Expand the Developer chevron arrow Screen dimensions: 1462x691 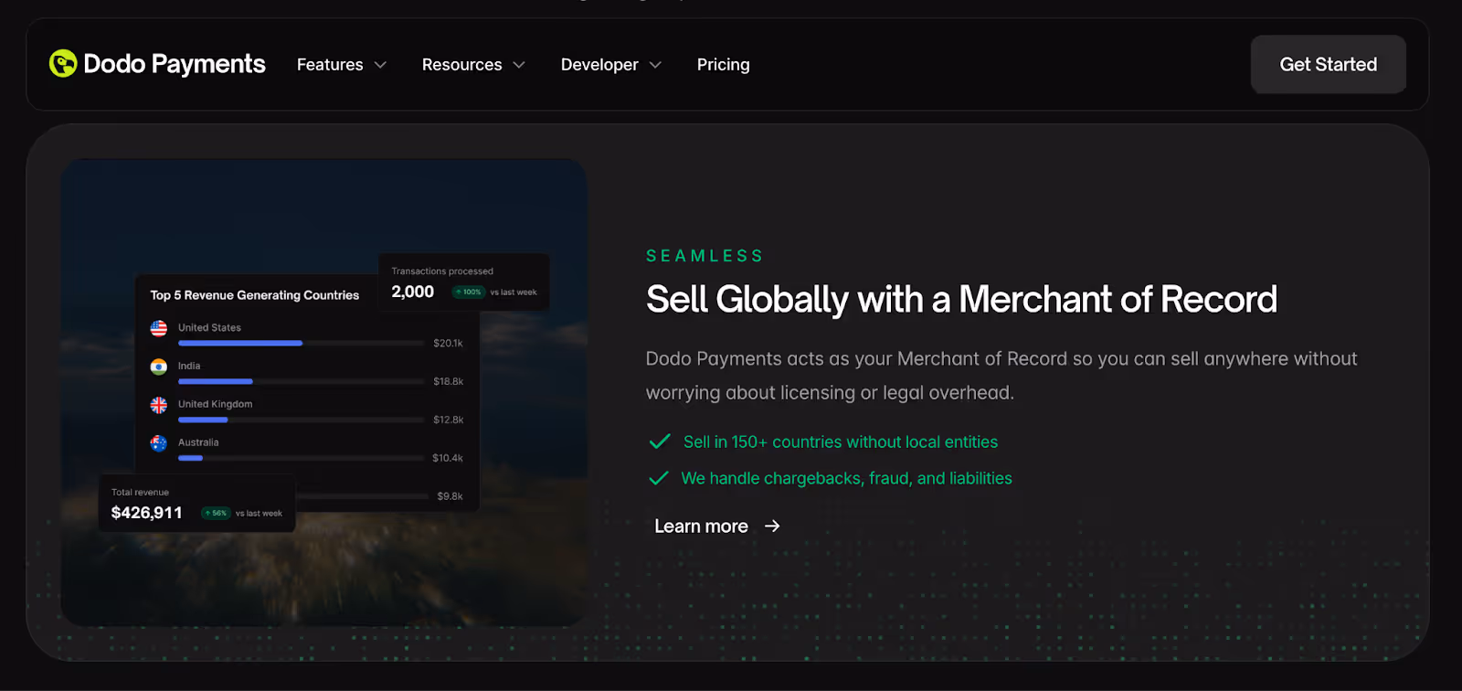pyautogui.click(x=655, y=65)
